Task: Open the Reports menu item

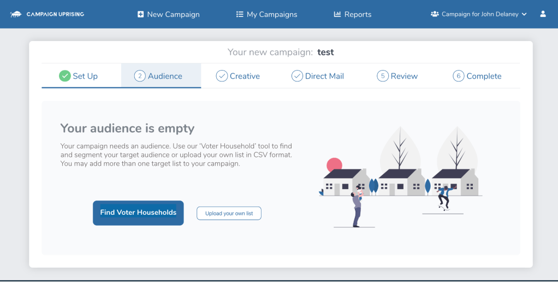Action: tap(358, 14)
